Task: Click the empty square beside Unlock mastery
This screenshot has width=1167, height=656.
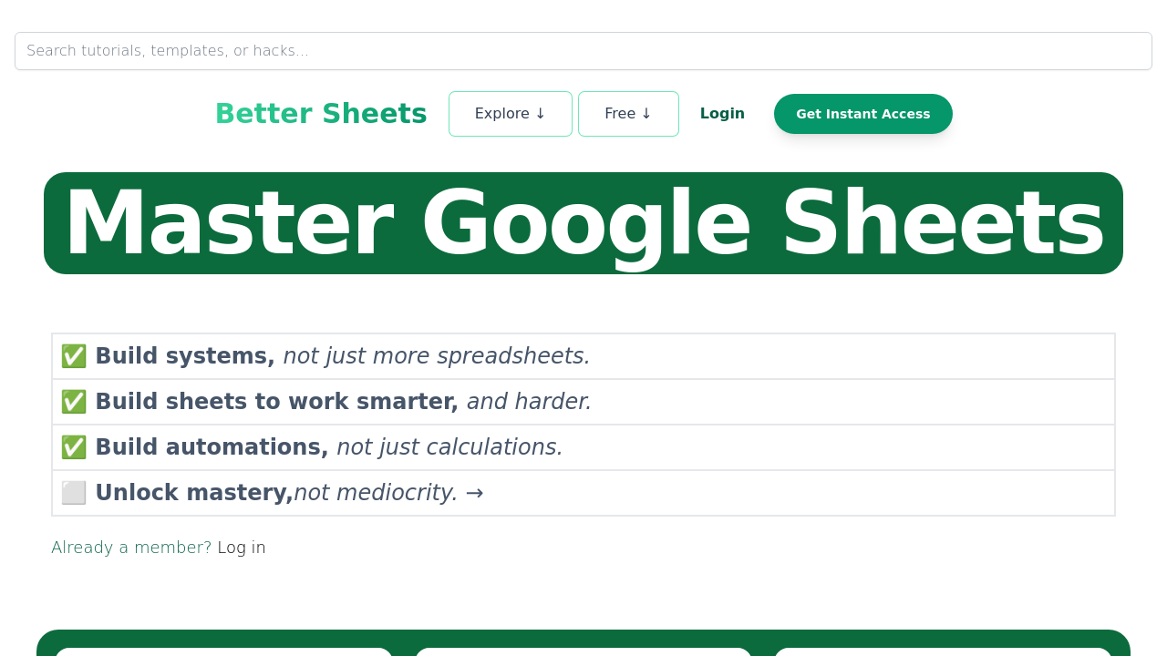Action: (x=76, y=492)
